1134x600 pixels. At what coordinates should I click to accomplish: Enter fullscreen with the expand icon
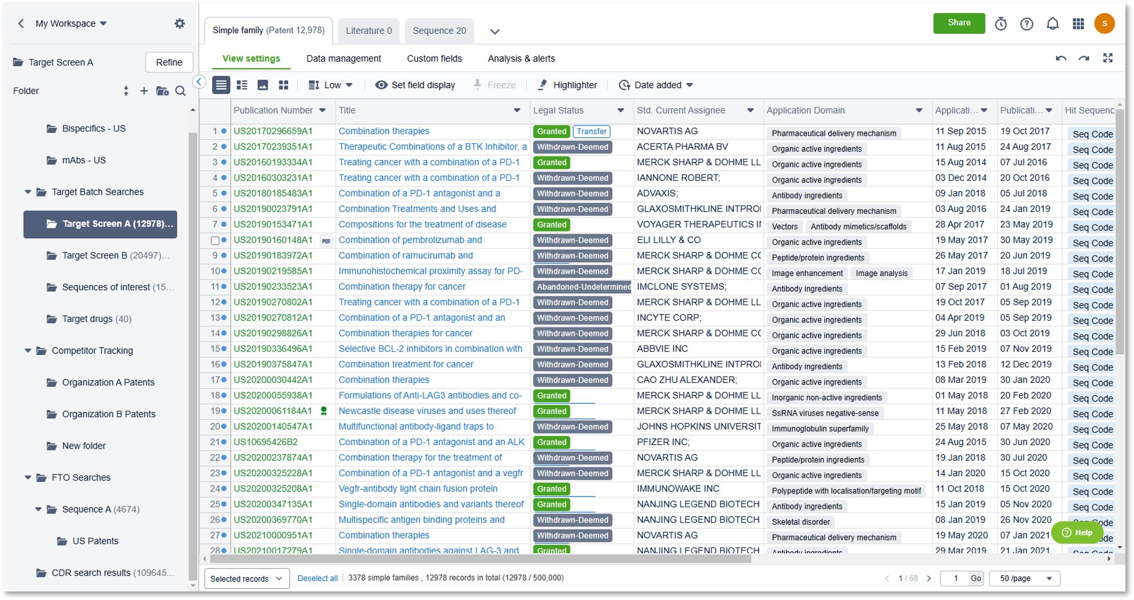tap(1107, 58)
